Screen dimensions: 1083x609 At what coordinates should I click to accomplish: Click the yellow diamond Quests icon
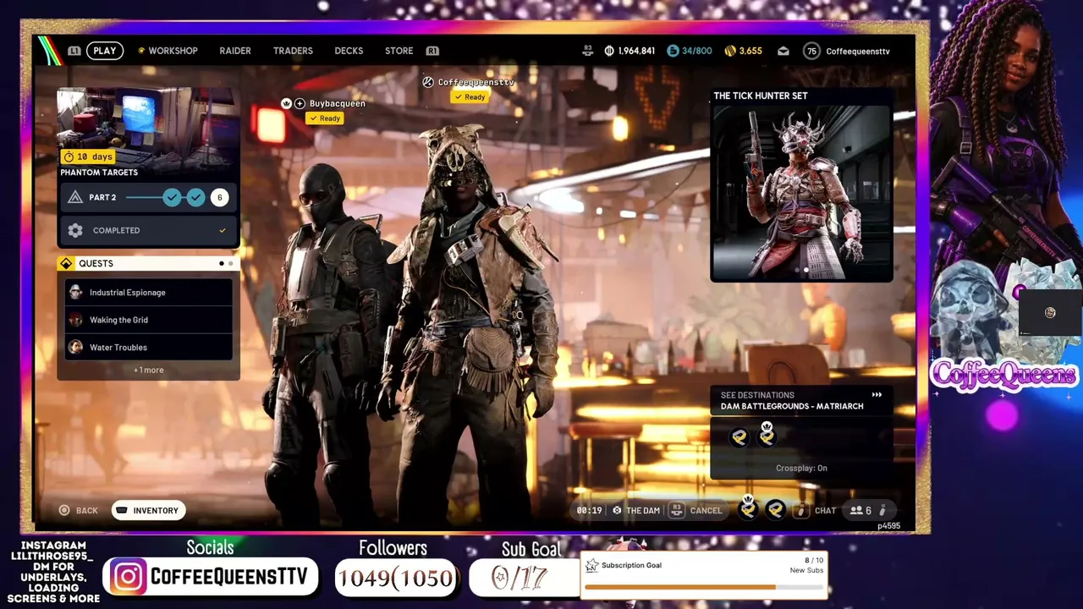tap(66, 263)
